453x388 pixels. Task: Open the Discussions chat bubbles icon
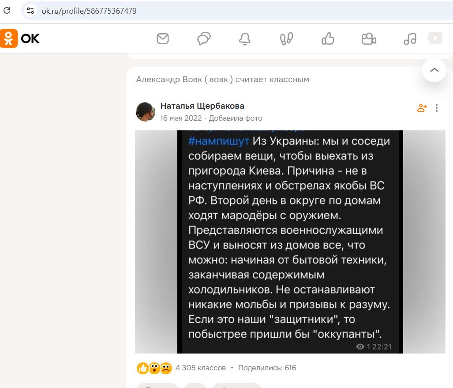[203, 39]
